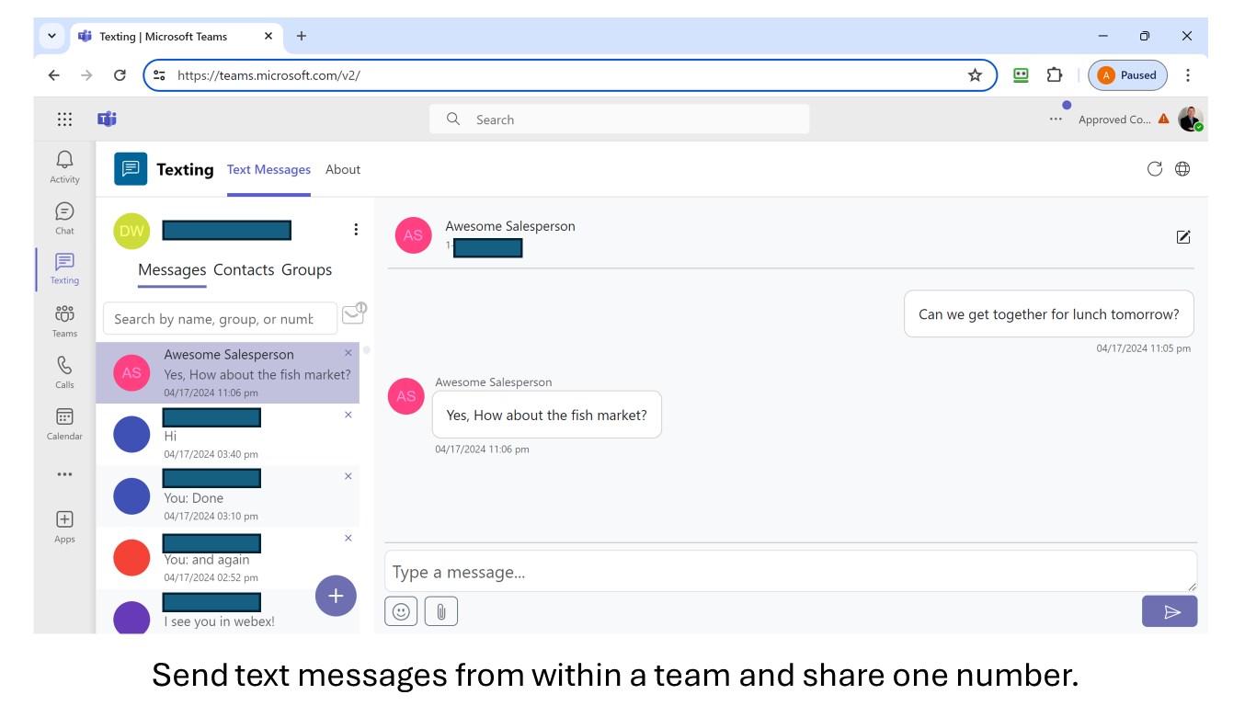1256x706 pixels.
Task: Open the conversation showing 'Hi'
Action: click(x=227, y=435)
